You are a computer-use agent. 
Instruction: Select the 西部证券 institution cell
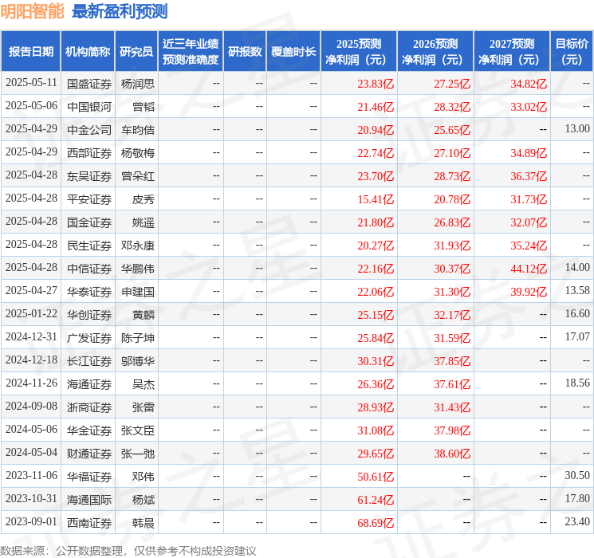[x=89, y=153]
